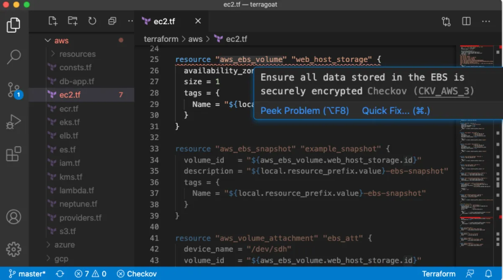Select ec2.tf in the file tree

(82, 95)
